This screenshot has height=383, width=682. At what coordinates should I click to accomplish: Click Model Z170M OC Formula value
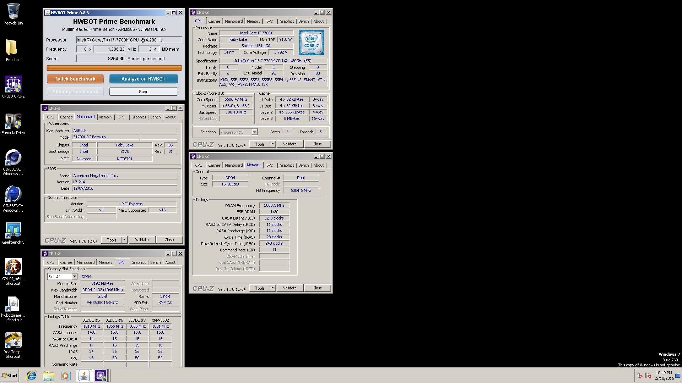click(x=105, y=137)
